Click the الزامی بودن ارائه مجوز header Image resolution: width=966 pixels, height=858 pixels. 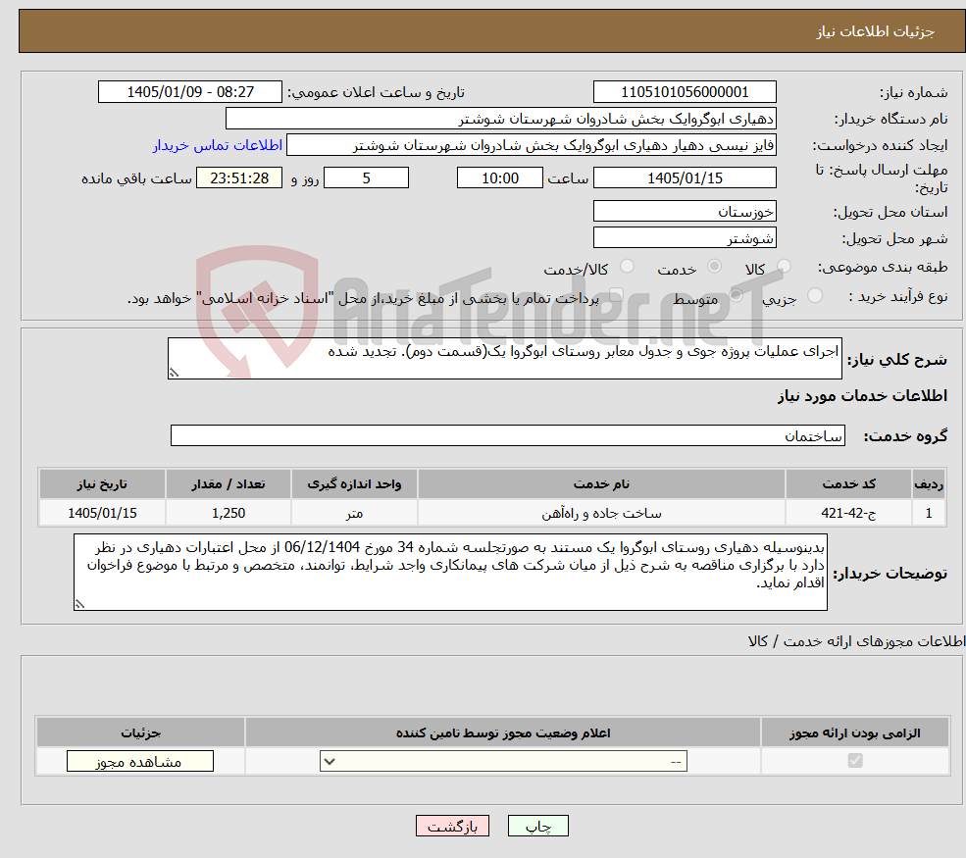click(x=855, y=732)
